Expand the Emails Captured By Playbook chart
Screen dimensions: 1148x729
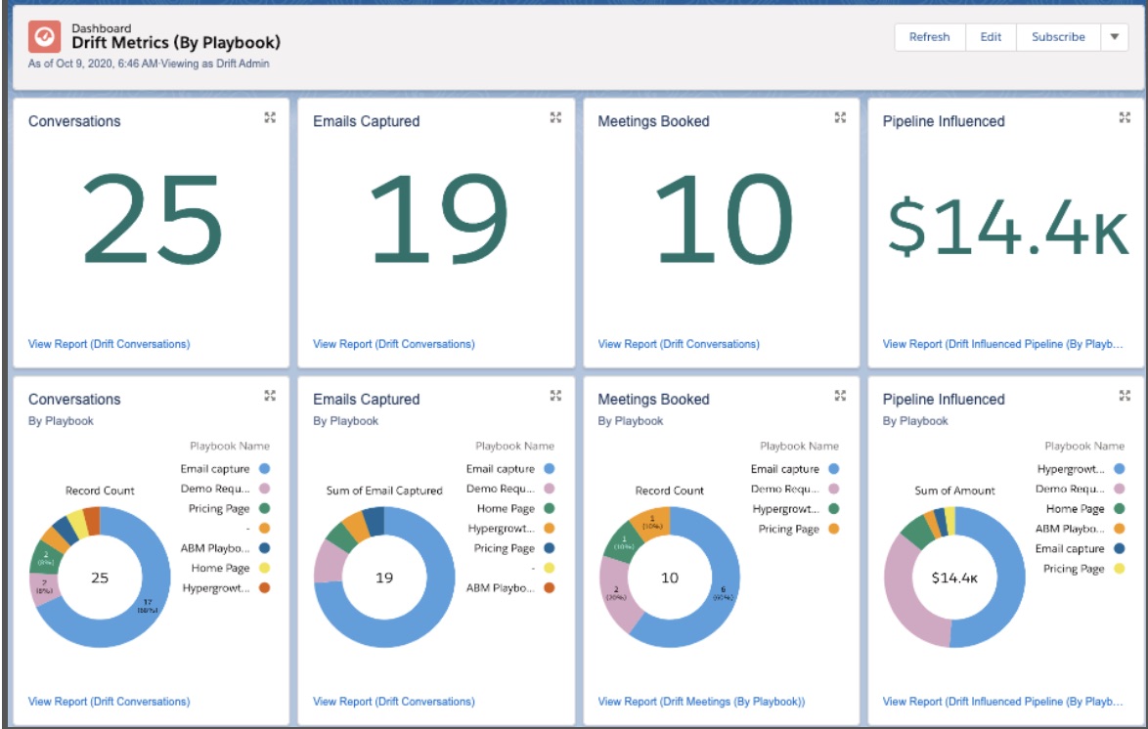click(555, 396)
